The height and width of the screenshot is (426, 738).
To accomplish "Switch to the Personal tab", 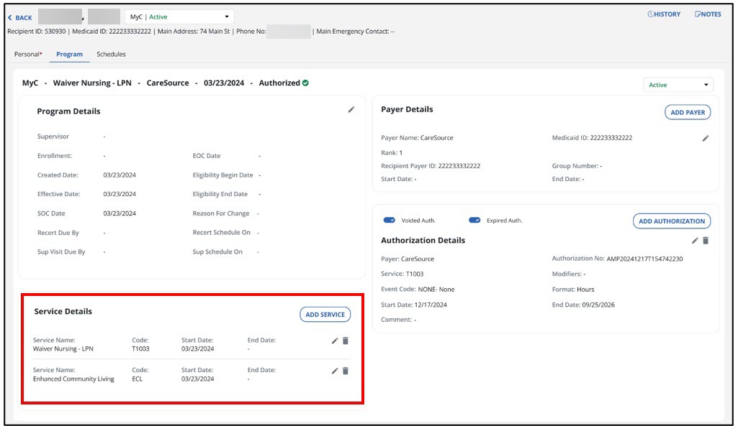I will click(x=28, y=55).
